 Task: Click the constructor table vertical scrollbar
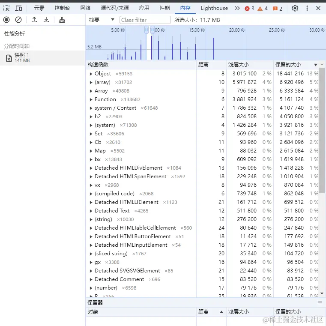coord(322,131)
